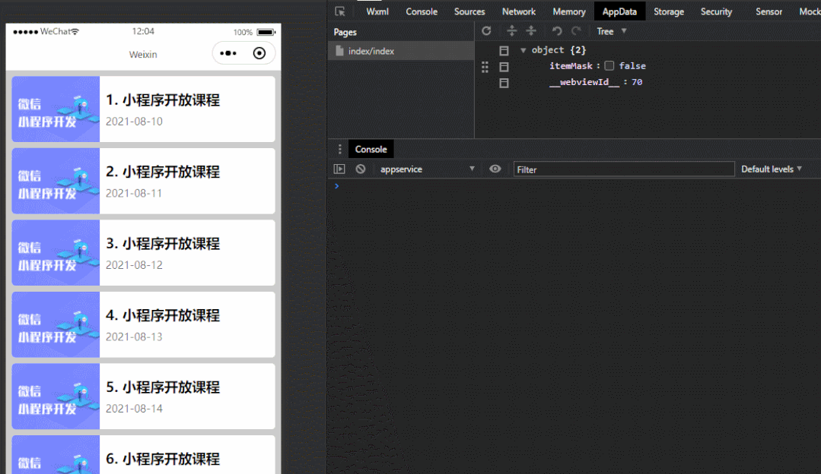The width and height of the screenshot is (821, 474).
Task: Open the Security tab
Action: click(x=716, y=11)
